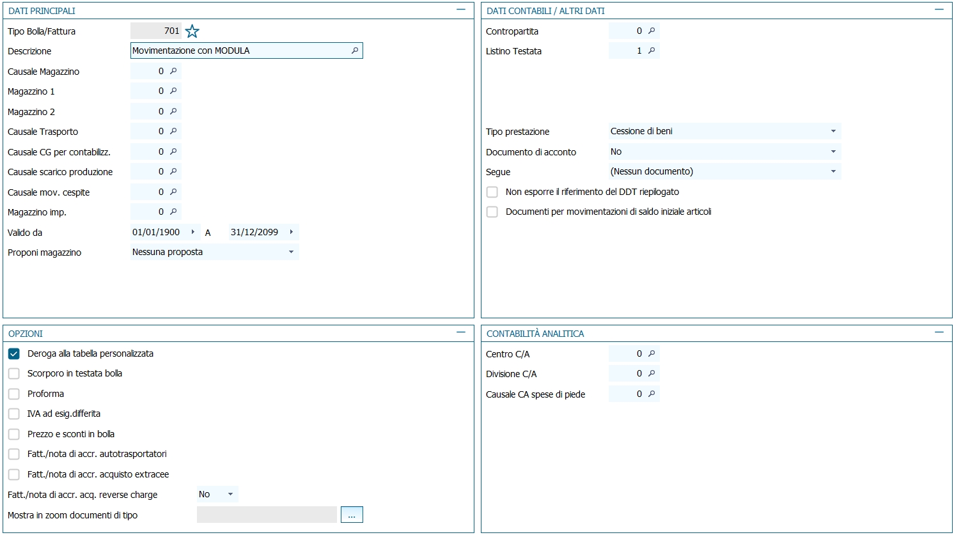Click the 'Fatt./nota di accr. acq. reverse charge' label
The width and height of the screenshot is (954, 535).
coord(82,495)
